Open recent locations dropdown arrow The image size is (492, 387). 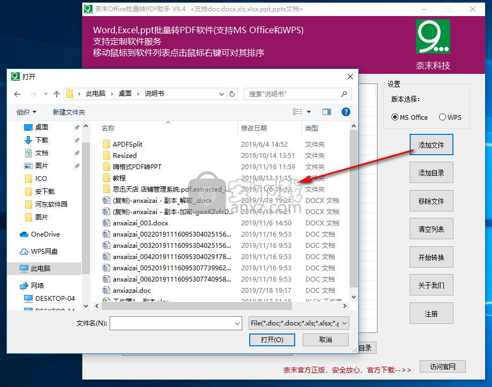click(x=45, y=94)
